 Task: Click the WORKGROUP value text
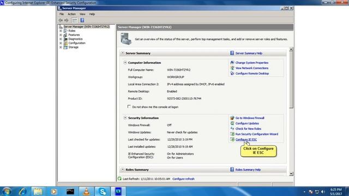176,77
